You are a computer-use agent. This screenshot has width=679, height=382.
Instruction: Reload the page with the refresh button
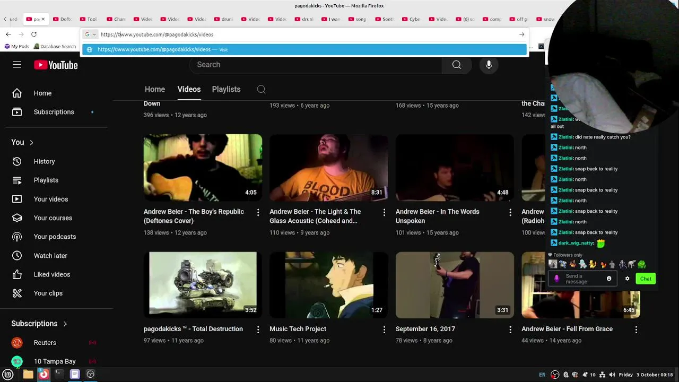(34, 34)
